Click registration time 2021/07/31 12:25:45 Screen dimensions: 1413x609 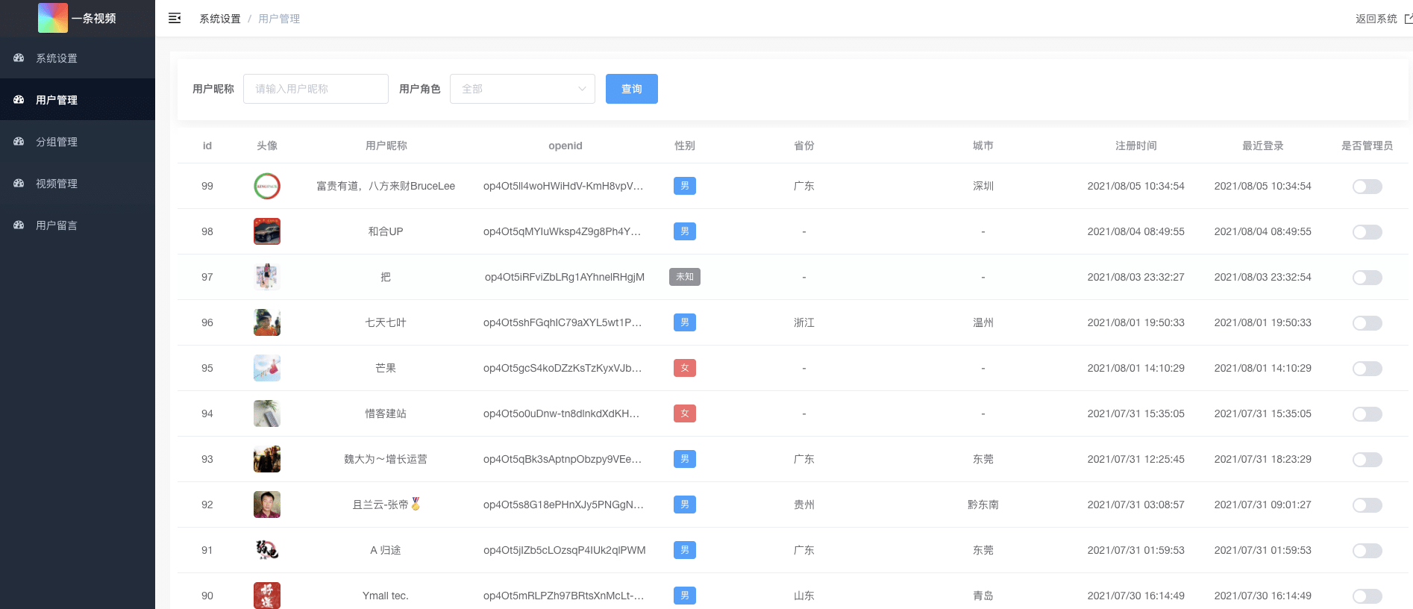point(1136,459)
